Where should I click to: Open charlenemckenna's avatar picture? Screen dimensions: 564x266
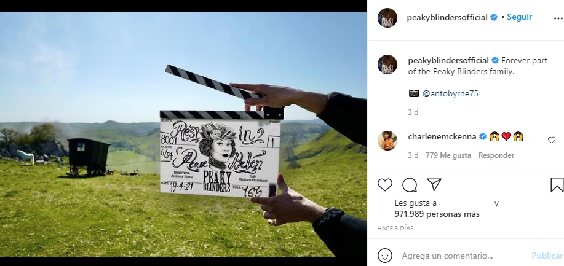pyautogui.click(x=387, y=141)
